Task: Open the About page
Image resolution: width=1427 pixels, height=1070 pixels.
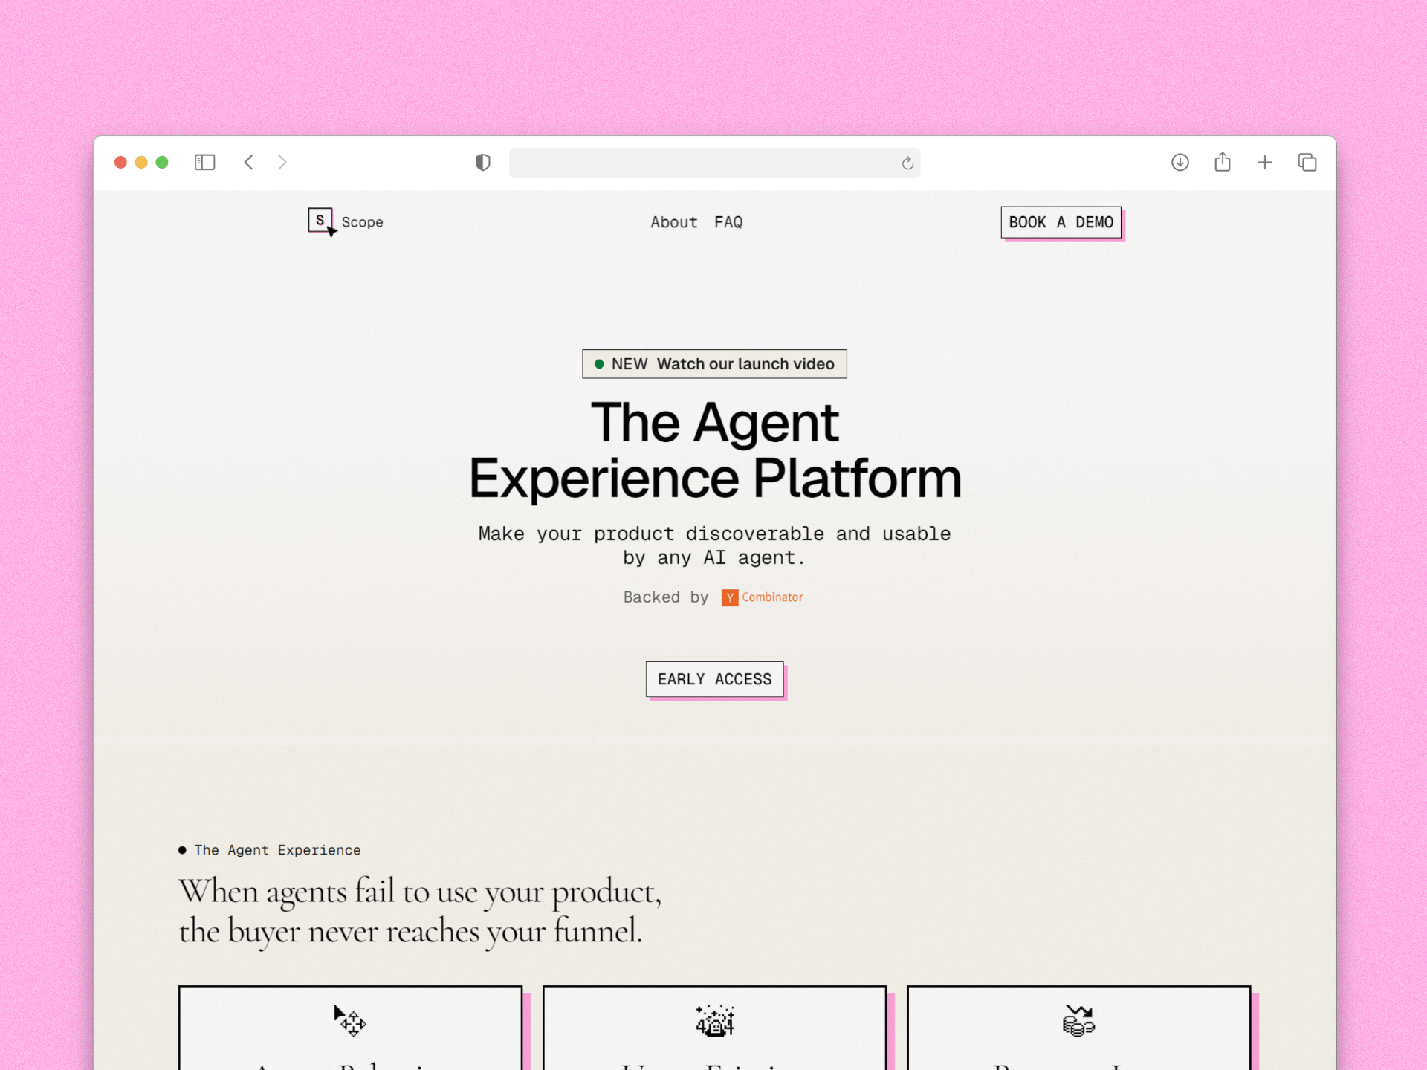Action: pyautogui.click(x=674, y=222)
